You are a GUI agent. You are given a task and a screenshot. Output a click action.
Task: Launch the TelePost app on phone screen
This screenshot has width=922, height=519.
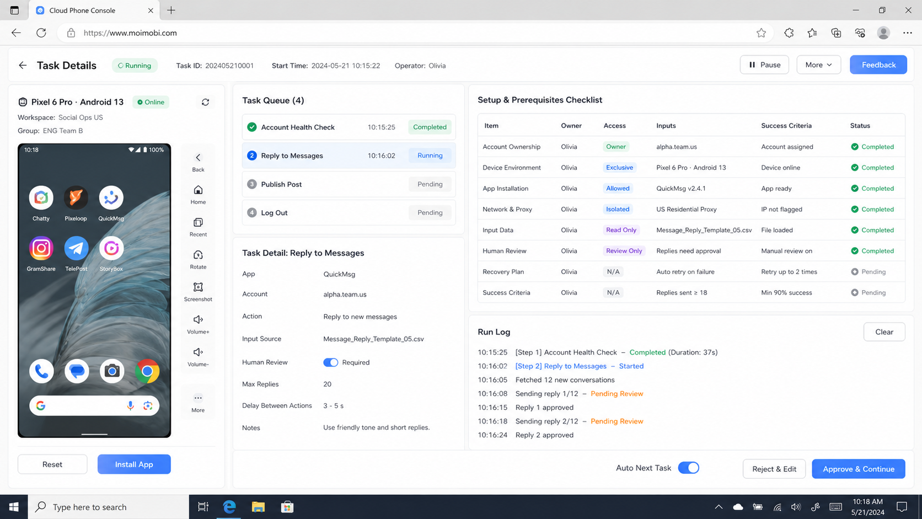click(76, 248)
